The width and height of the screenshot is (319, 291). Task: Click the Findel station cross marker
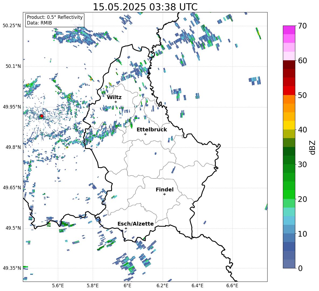coord(164,194)
